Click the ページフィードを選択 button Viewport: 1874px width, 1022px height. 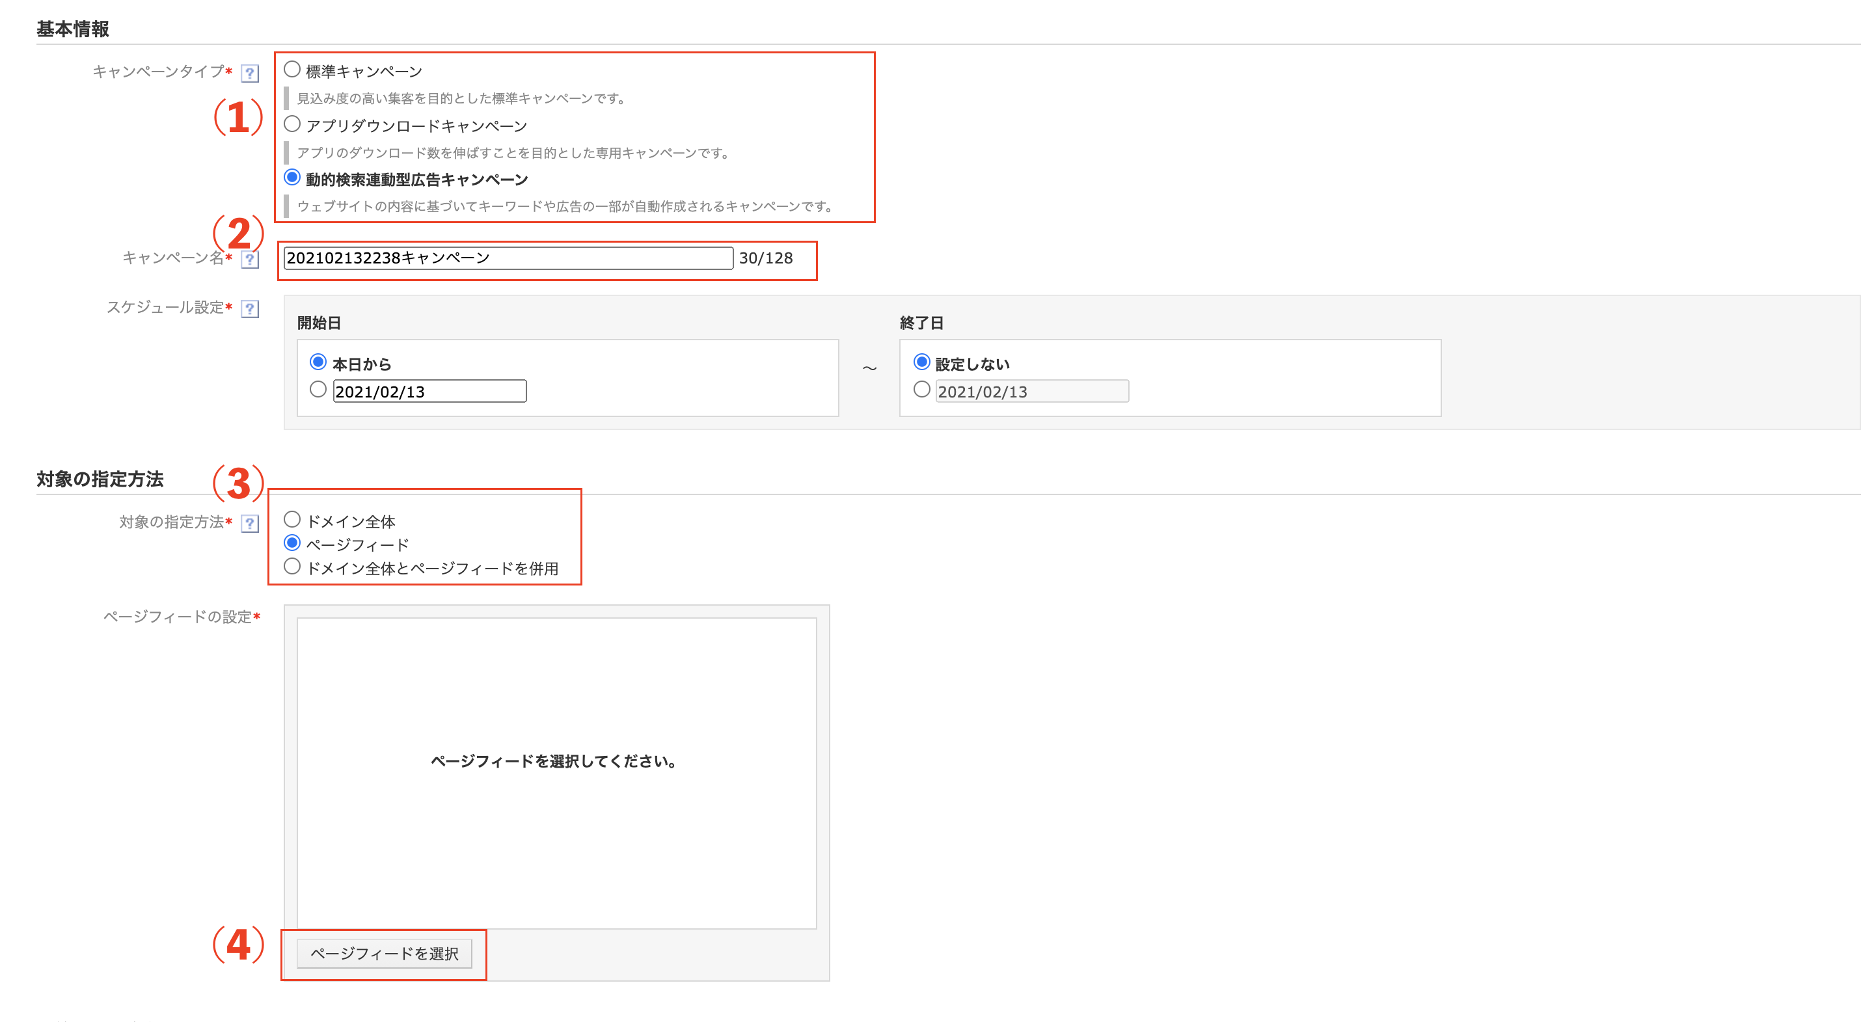pos(385,954)
